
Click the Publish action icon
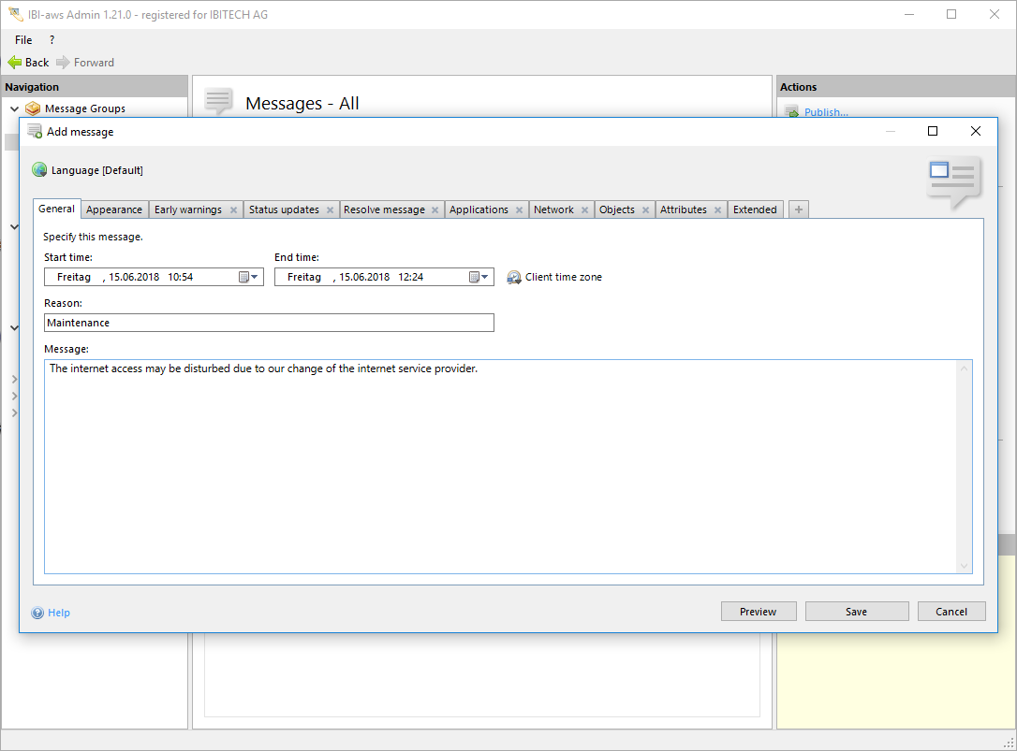pos(791,112)
